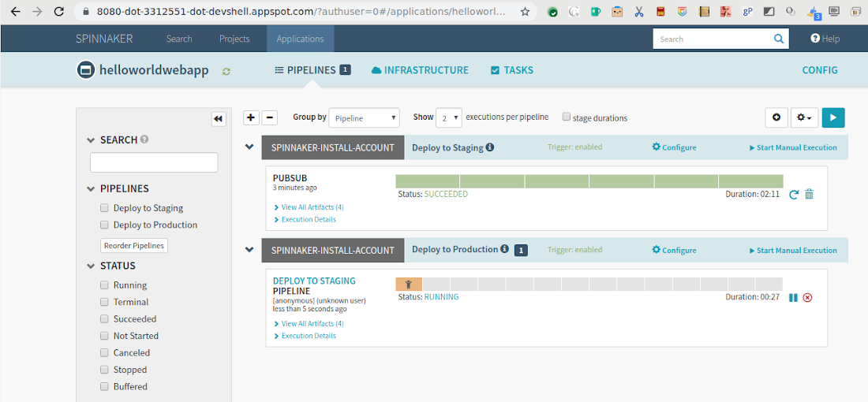
Task: Pause the running Deploy to Production execution
Action: point(793,297)
